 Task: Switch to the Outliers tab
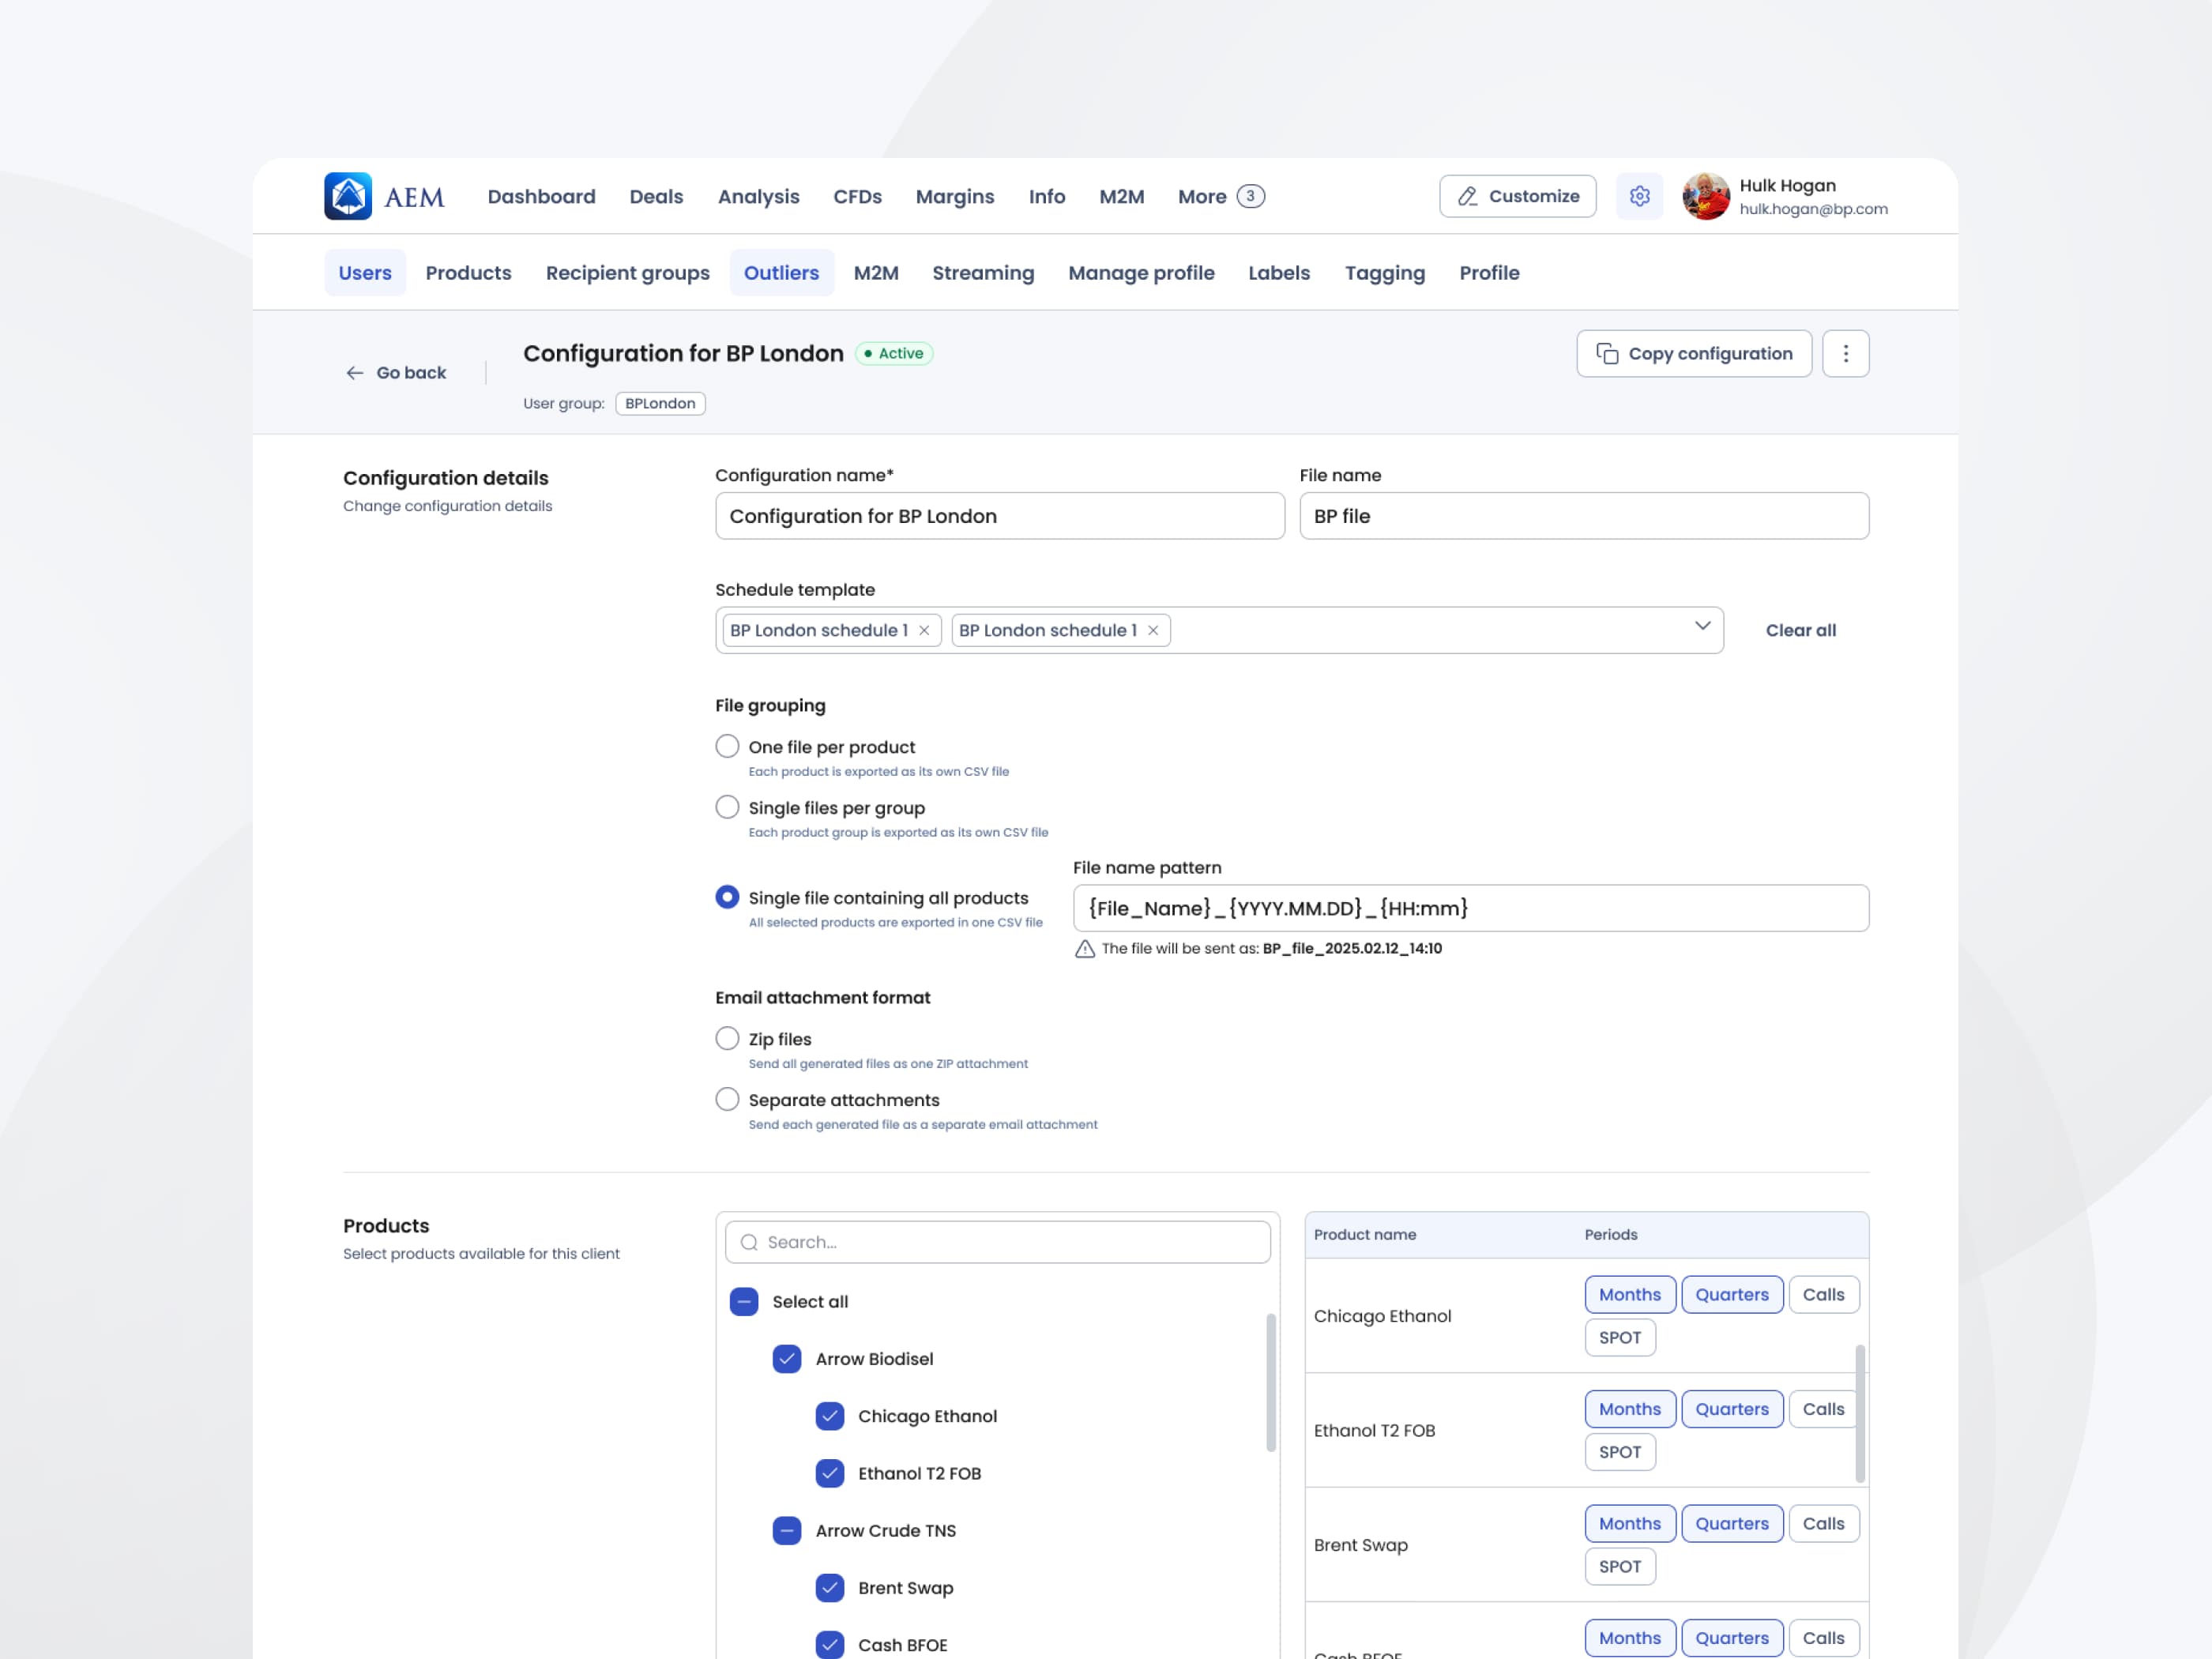pyautogui.click(x=782, y=273)
